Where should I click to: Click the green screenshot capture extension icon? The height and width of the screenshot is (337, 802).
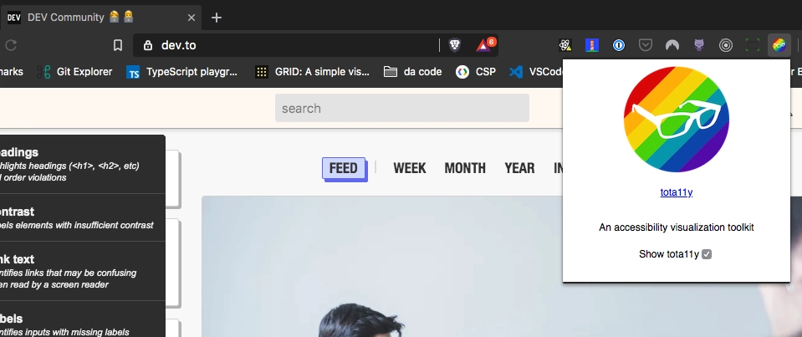pos(753,45)
